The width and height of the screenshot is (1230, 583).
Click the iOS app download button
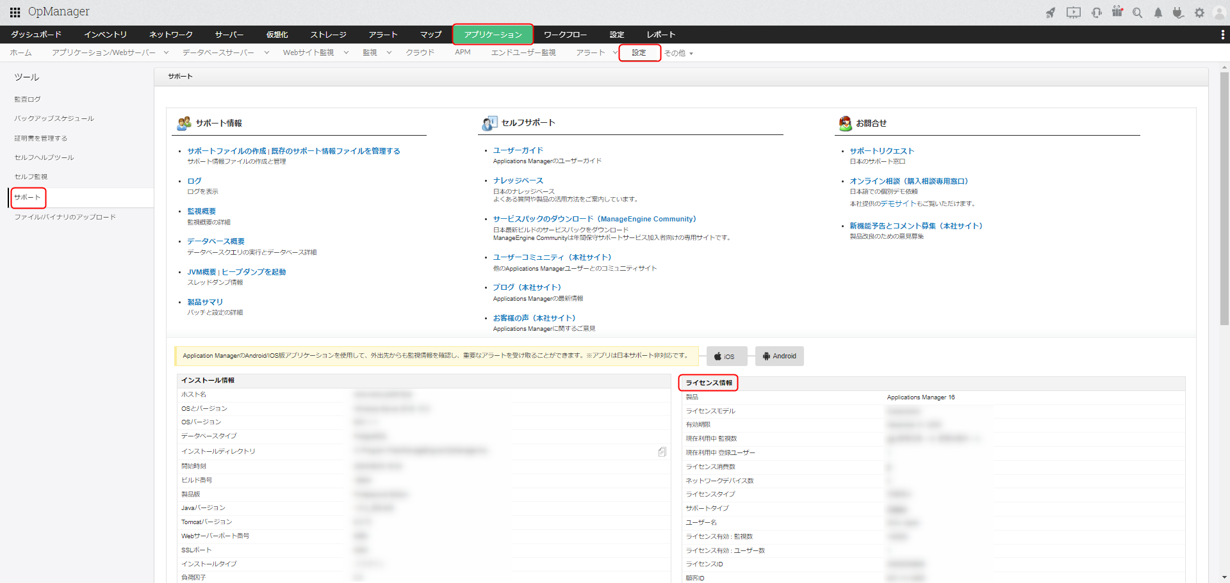tap(726, 356)
